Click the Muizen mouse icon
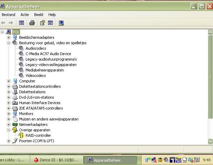213x165 pixels. (x=15, y=119)
